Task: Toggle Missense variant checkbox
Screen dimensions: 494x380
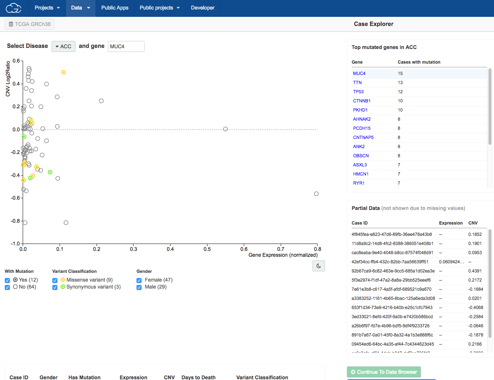Action: pyautogui.click(x=55, y=281)
